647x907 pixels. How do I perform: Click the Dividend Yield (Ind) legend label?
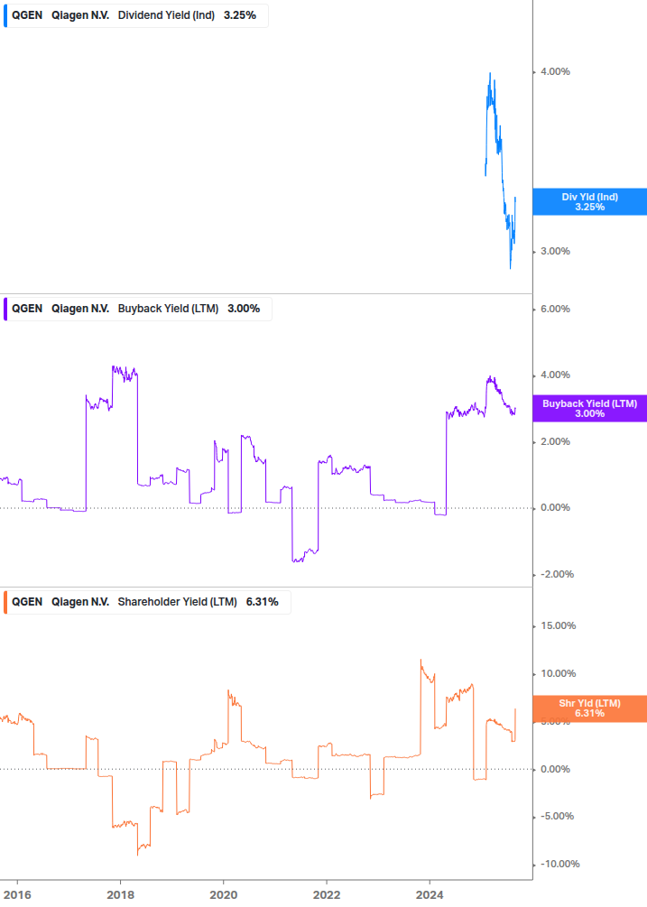[166, 15]
